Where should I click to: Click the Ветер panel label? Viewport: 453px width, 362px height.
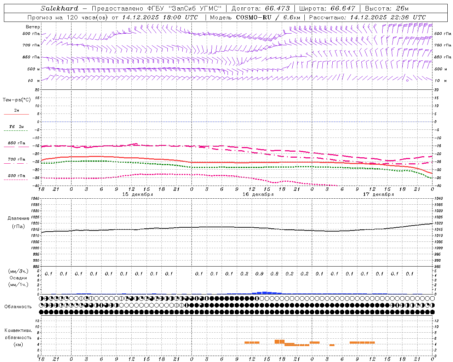coord(33,27)
